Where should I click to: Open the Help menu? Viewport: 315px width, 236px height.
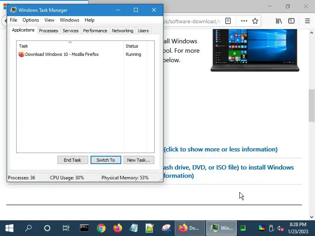pyautogui.click(x=89, y=20)
